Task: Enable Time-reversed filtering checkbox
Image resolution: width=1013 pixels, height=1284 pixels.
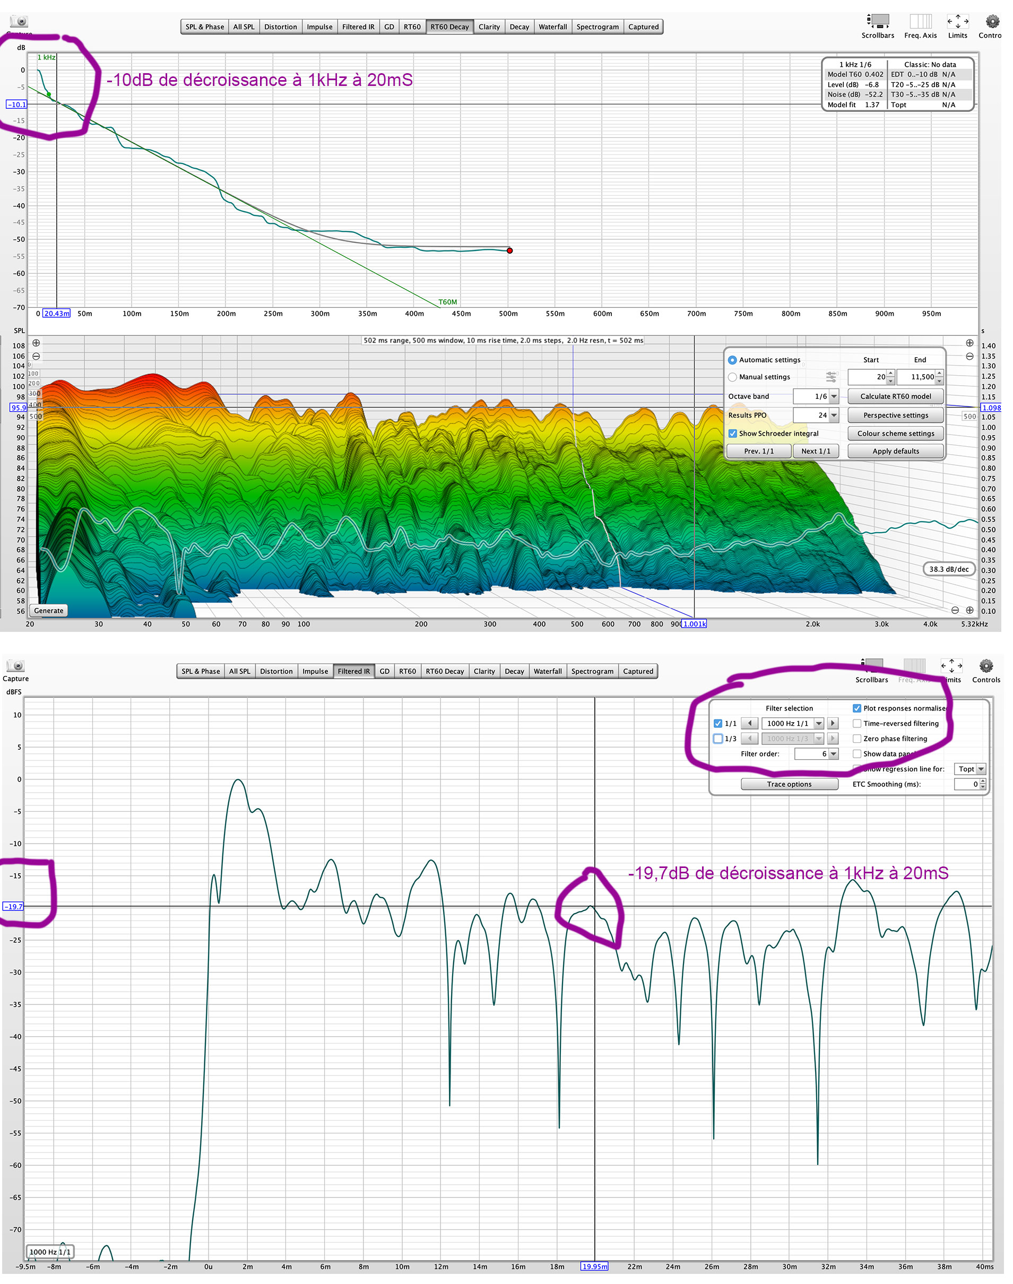Action: pyautogui.click(x=856, y=723)
